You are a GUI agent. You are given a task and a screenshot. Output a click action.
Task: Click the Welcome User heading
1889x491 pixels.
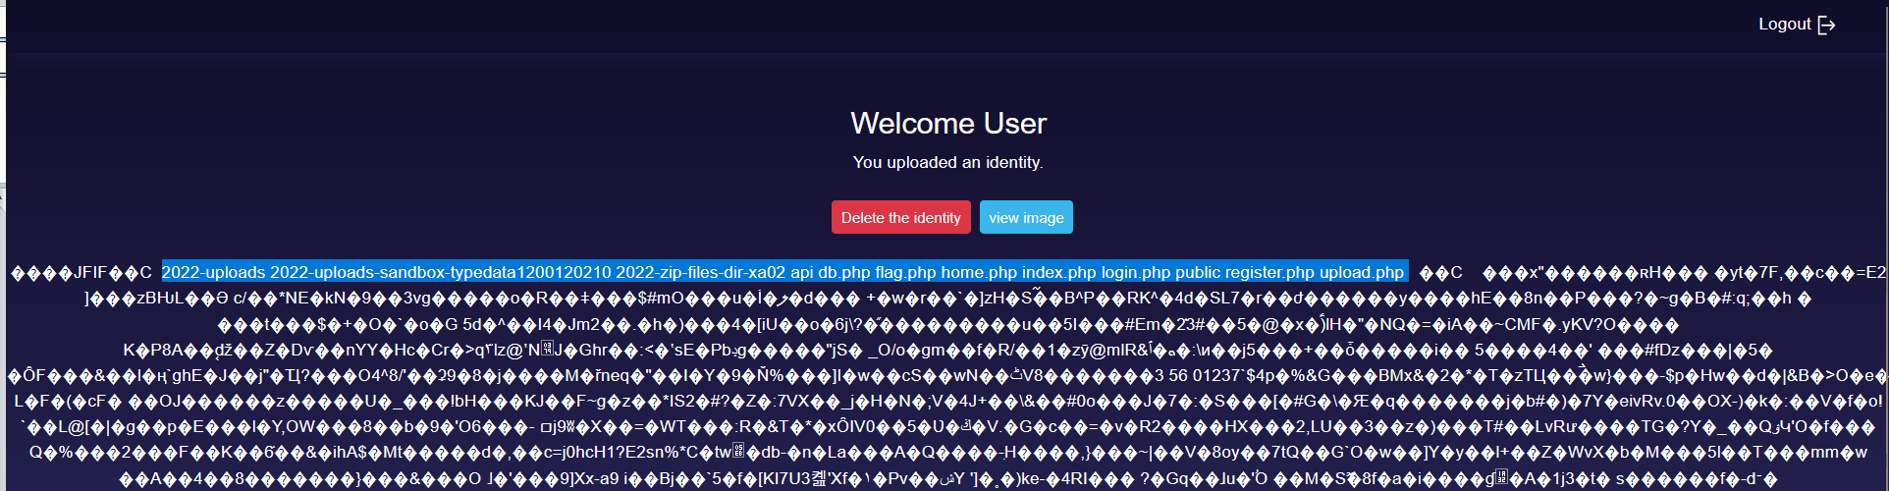coord(947,124)
